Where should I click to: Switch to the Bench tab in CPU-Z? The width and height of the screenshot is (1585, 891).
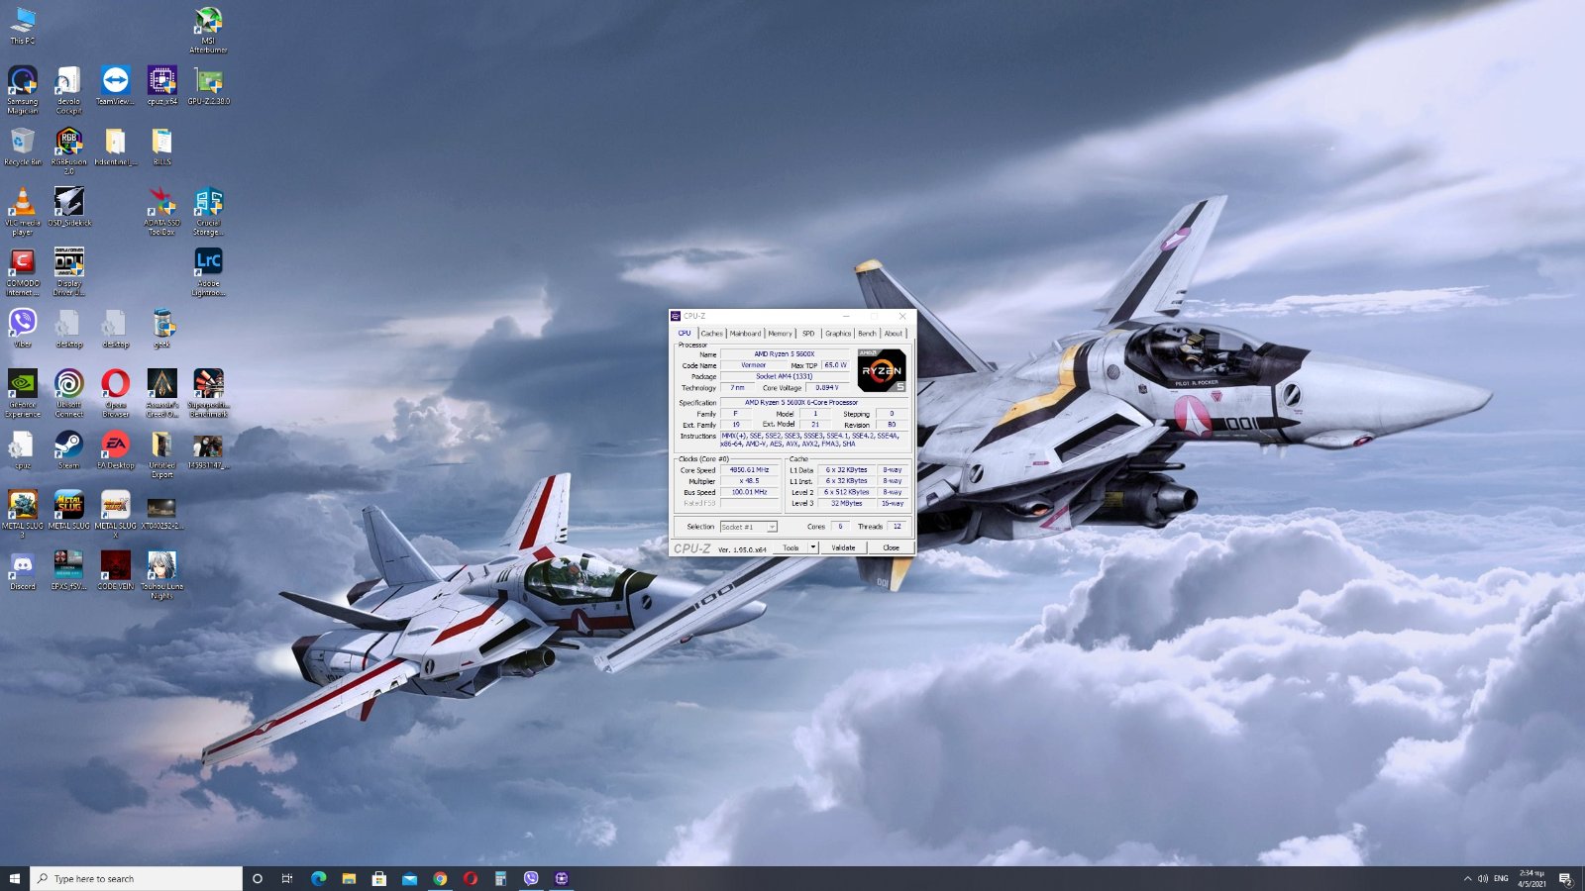tap(867, 334)
